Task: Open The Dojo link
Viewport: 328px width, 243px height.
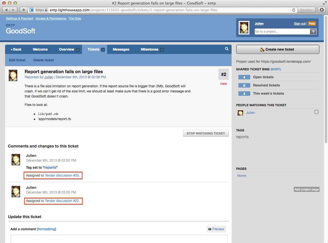Action: click(75, 18)
